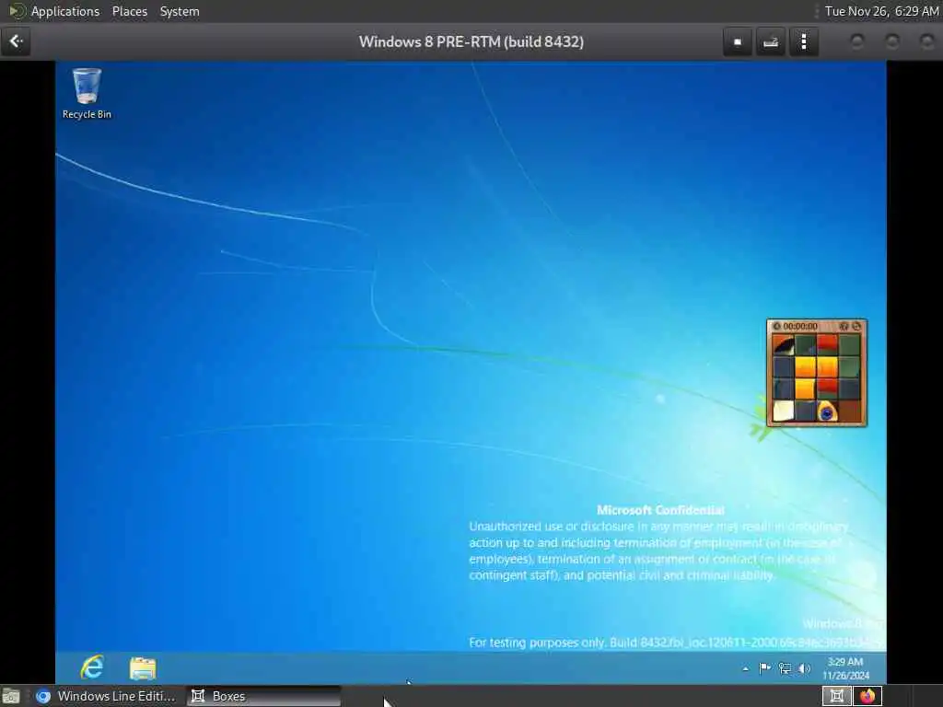Open the System menu

click(180, 11)
